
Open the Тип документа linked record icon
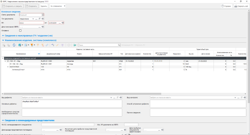pos(39,19)
